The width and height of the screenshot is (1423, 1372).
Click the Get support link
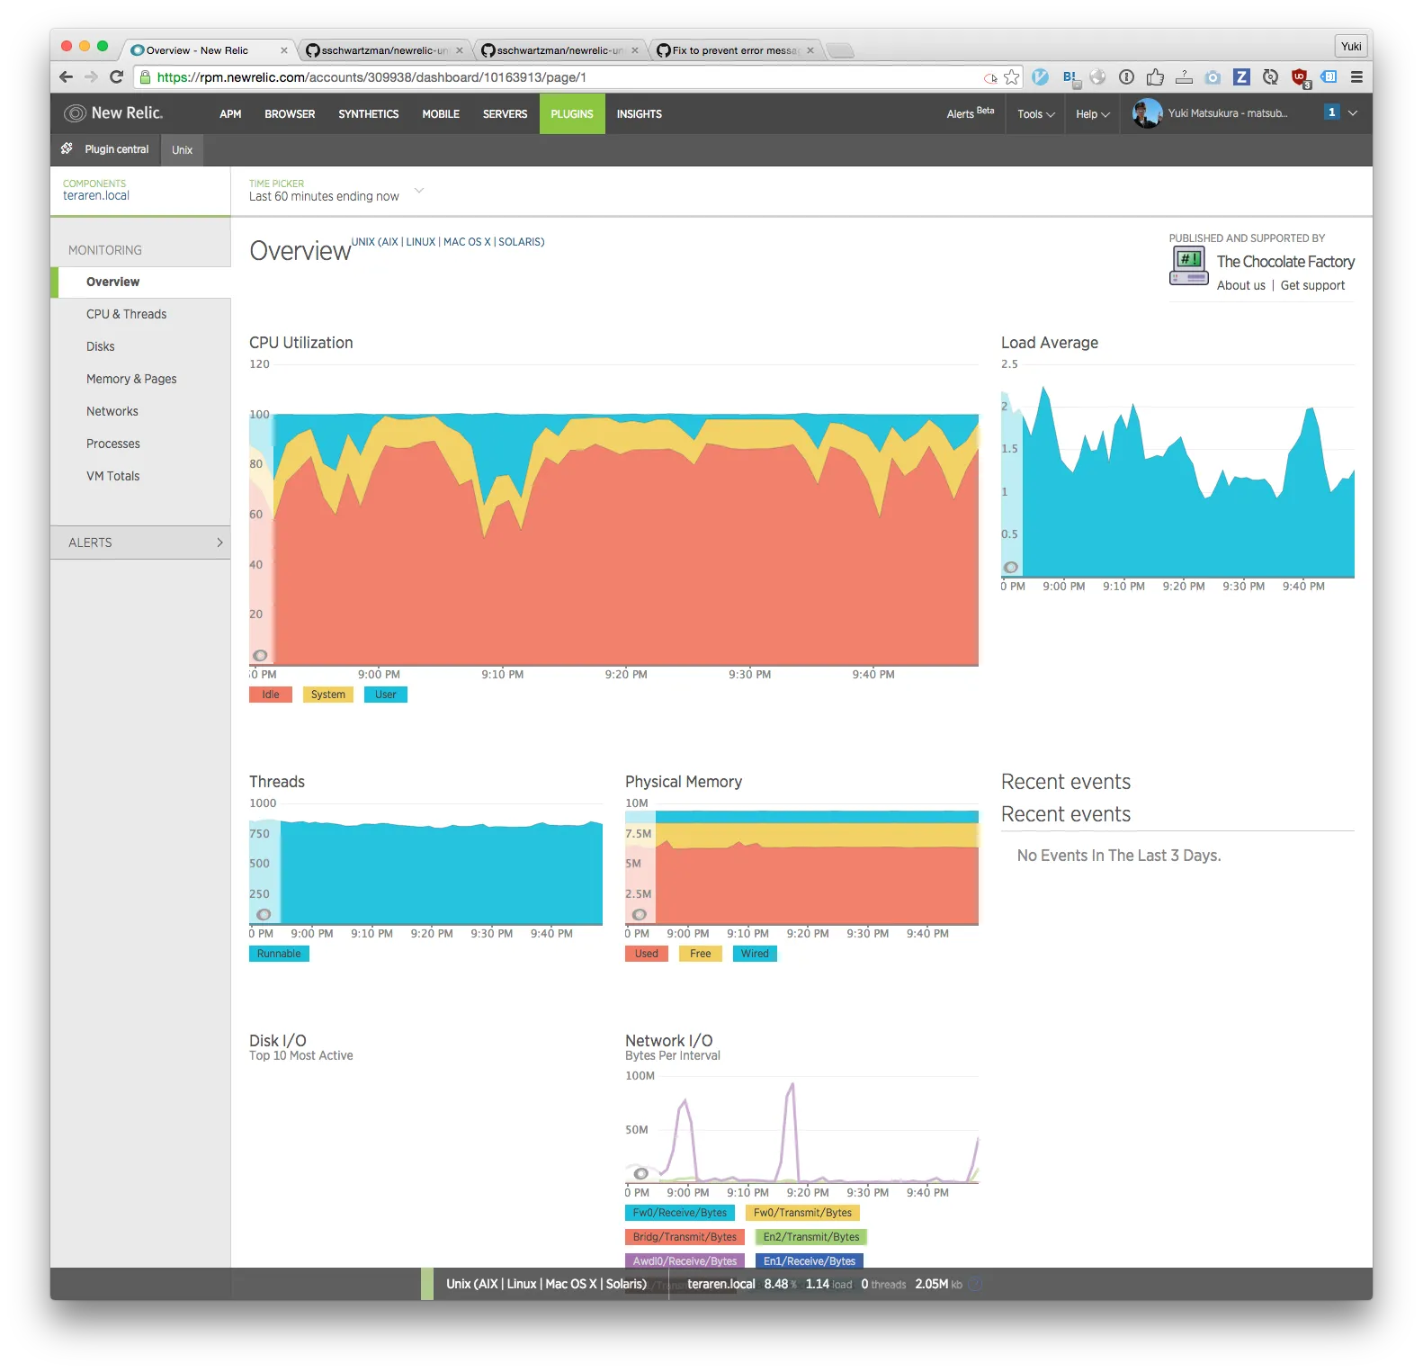(x=1312, y=285)
